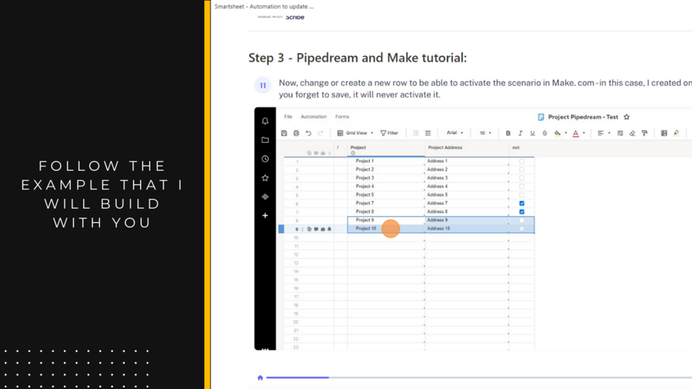The image size is (692, 389).
Task: Open Recents clock icon in sidebar
Action: 265,159
